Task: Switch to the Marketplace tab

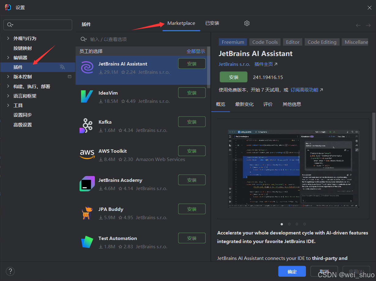Action: tap(181, 23)
